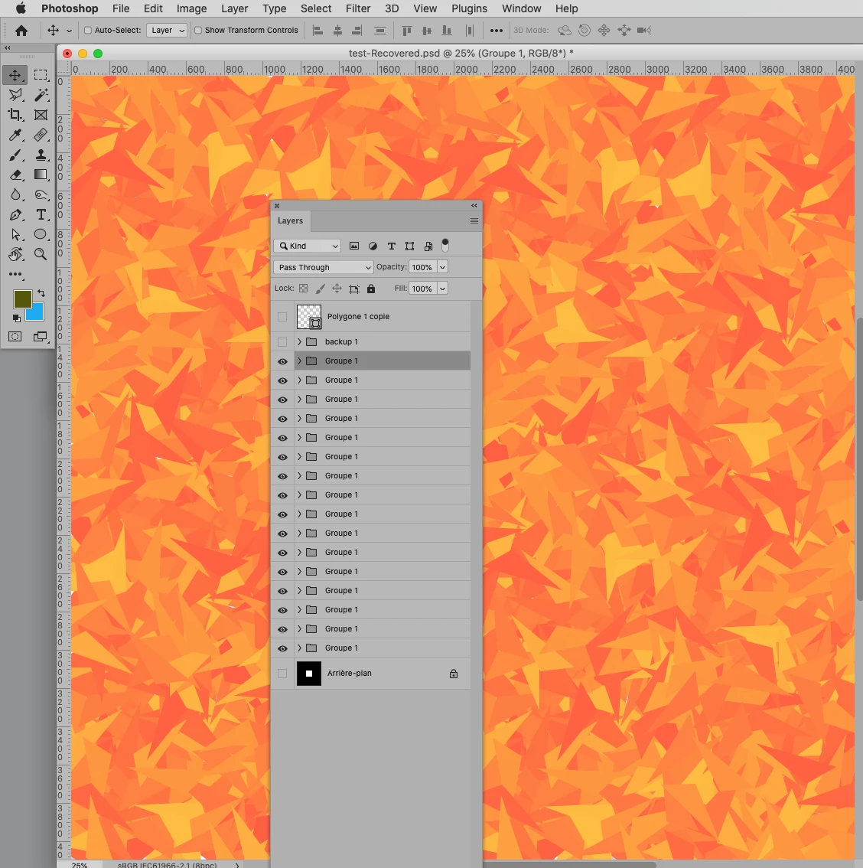Select the Path Selection arrow tool

[x=15, y=235]
